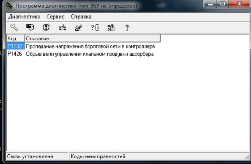Click the 'Коды неисправностей' status bar entry
The width and height of the screenshot is (251, 164).
click(x=98, y=156)
